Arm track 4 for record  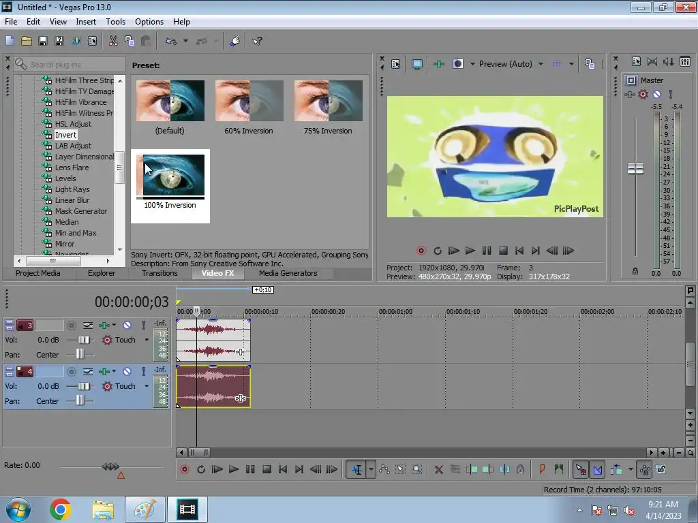71,371
